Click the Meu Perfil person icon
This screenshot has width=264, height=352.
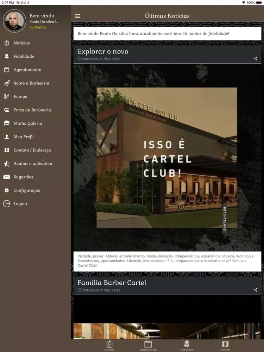7,137
